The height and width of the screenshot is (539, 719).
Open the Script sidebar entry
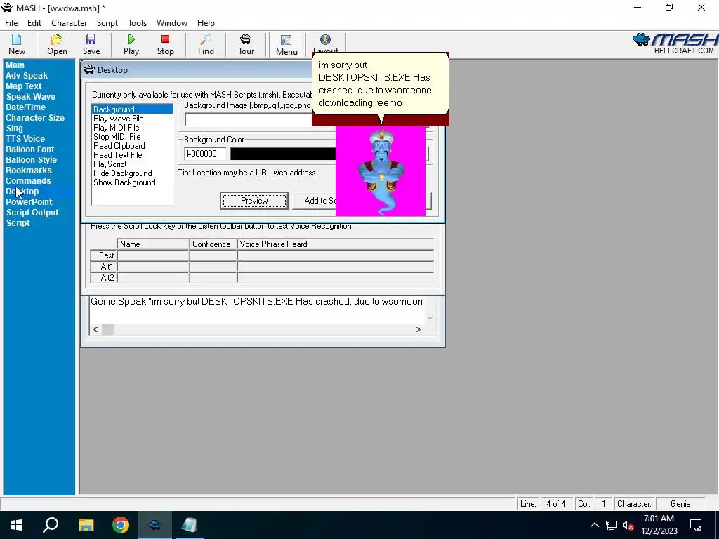tap(18, 223)
